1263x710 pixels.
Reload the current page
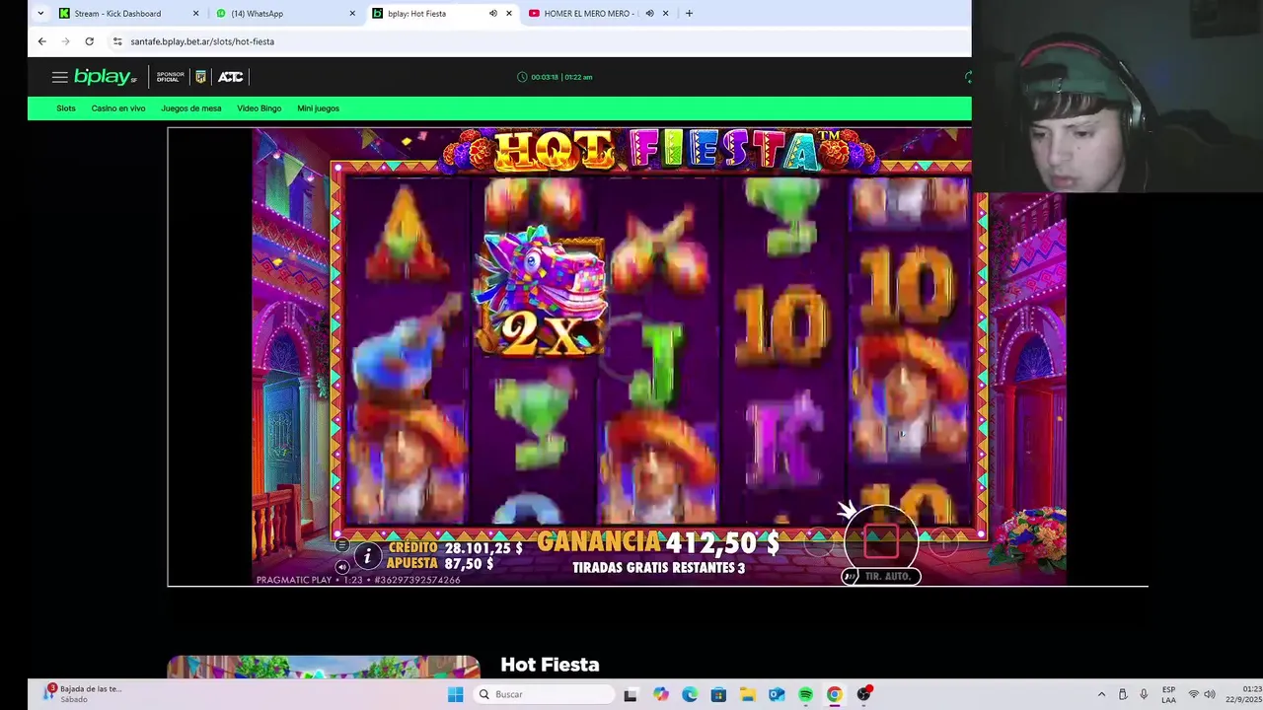(89, 41)
